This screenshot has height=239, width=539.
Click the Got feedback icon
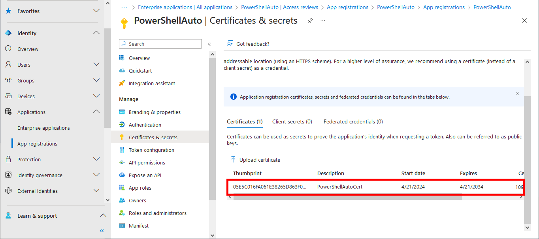(230, 43)
